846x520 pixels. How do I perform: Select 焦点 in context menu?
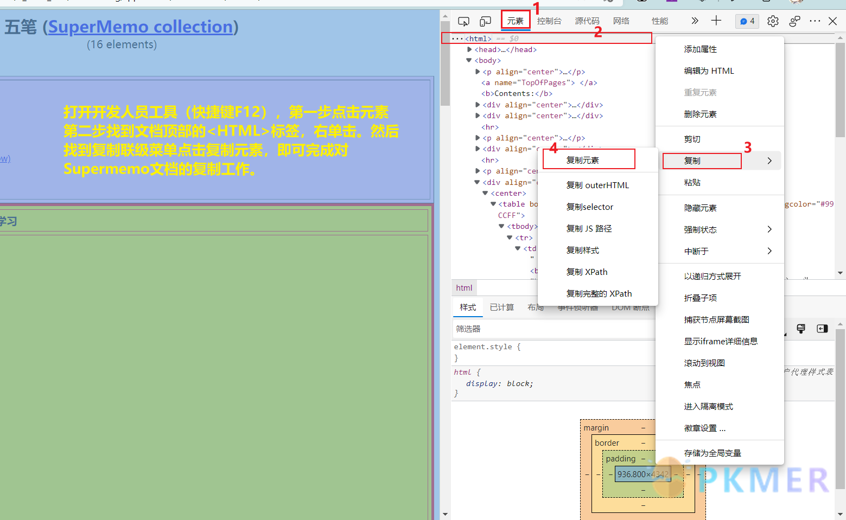[x=720, y=384]
